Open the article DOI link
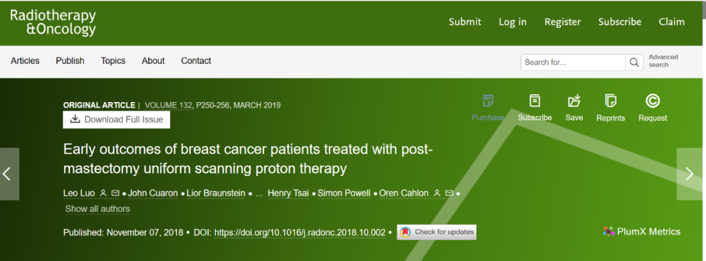Viewport: 706px width, 261px height. tap(300, 233)
